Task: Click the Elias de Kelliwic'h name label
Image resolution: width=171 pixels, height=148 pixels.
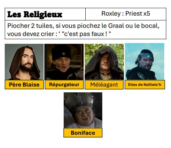Action: pyautogui.click(x=145, y=85)
